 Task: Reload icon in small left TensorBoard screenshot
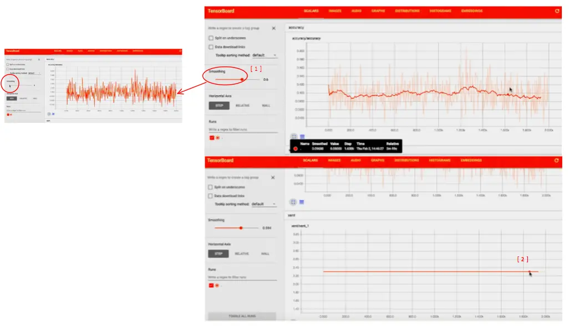[180, 51]
